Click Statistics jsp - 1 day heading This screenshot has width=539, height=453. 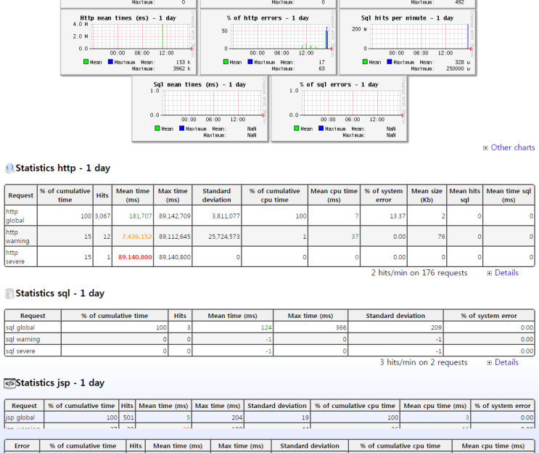(x=59, y=383)
